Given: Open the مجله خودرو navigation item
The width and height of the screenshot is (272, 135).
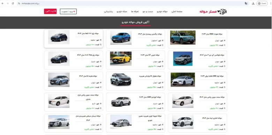Looking at the screenshot, I should click(x=122, y=11).
